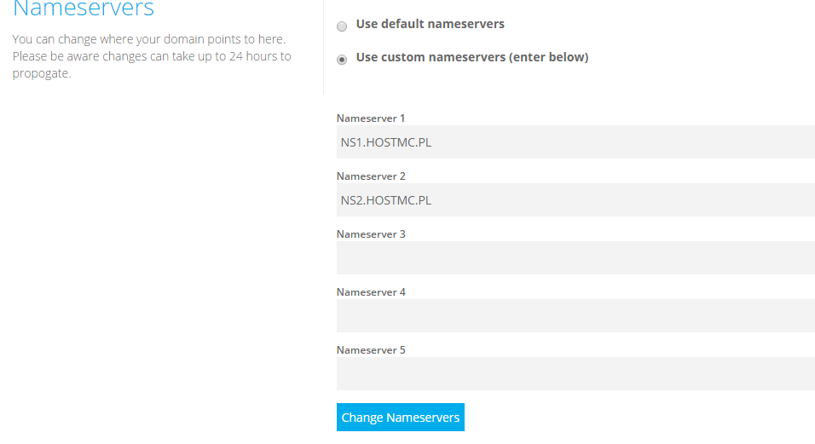Click the 'Use default nameservers' label text
815x444 pixels.
[430, 24]
